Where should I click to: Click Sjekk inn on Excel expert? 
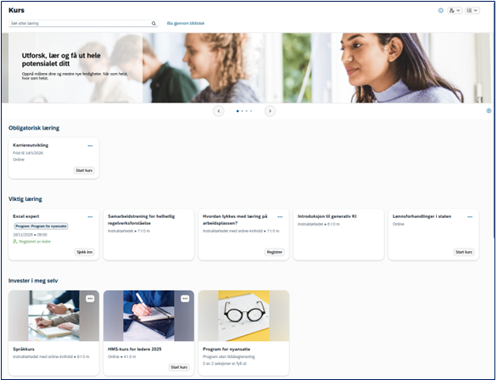pyautogui.click(x=85, y=252)
